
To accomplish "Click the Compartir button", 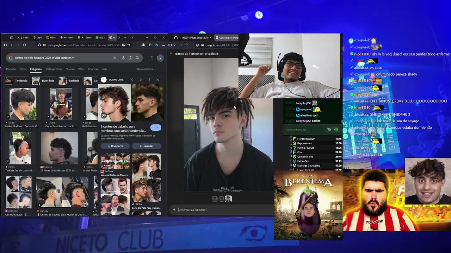I will tap(115, 146).
